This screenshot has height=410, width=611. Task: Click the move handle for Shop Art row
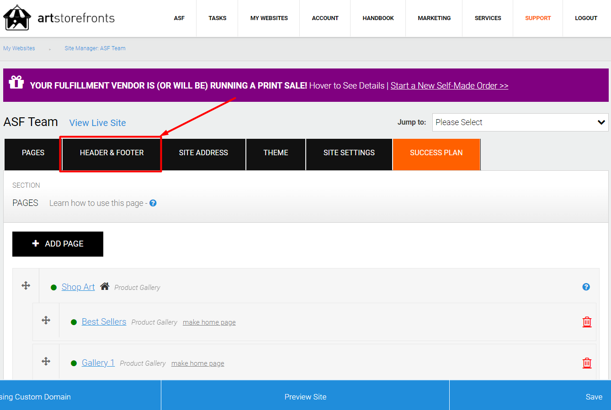coord(26,285)
